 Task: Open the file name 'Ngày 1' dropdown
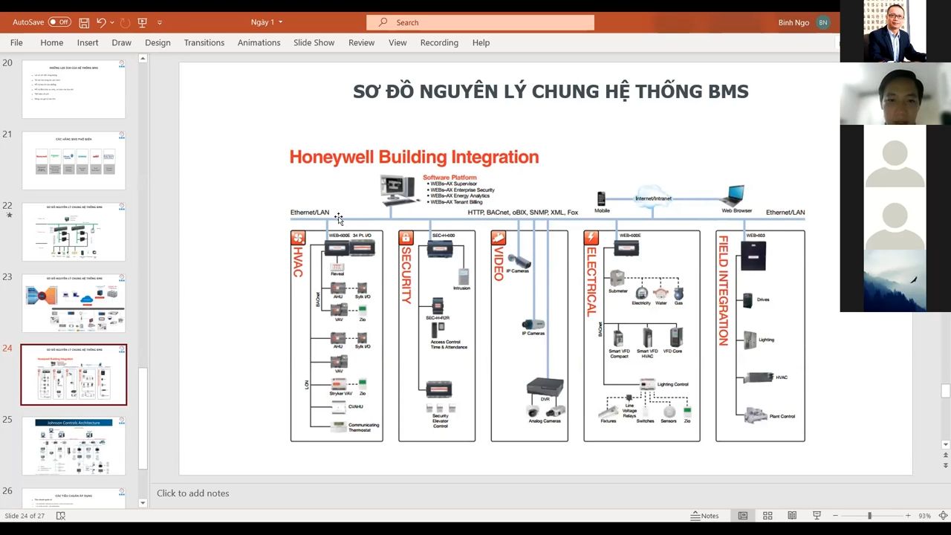(x=267, y=22)
